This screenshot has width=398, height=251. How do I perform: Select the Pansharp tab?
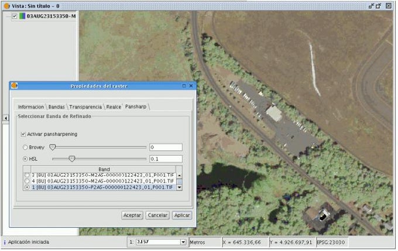[x=136, y=106]
